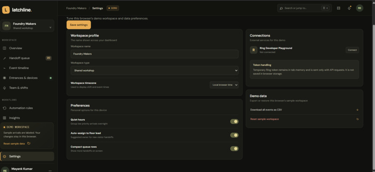Click the reset icon for sample workspace
Image resolution: width=375 pixels, height=172 pixels.
(x=357, y=119)
